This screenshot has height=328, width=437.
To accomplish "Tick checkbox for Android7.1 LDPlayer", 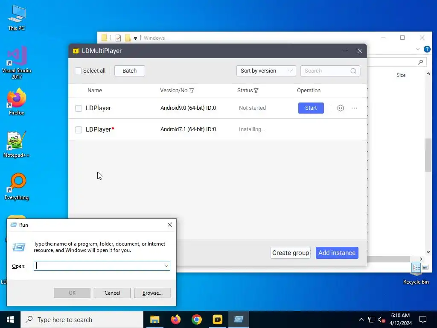I will click(79, 130).
